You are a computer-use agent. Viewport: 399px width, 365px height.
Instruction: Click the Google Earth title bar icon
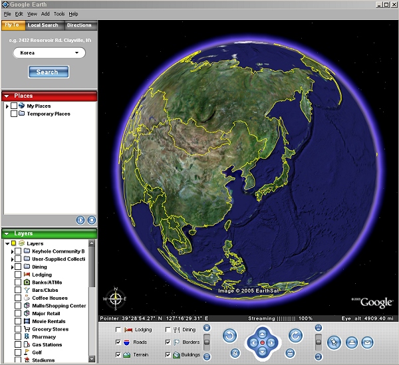(x=5, y=5)
